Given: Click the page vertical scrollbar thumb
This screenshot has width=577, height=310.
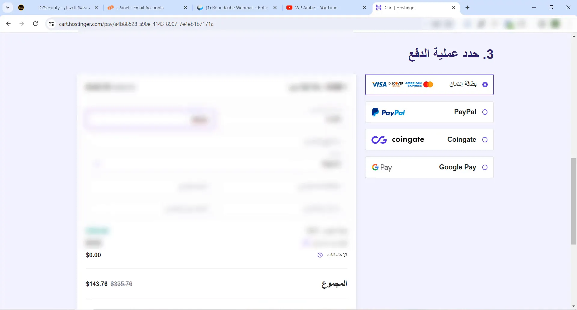Looking at the screenshot, I should (x=574, y=201).
